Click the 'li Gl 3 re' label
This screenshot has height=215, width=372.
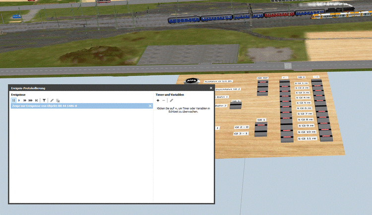coord(303,92)
